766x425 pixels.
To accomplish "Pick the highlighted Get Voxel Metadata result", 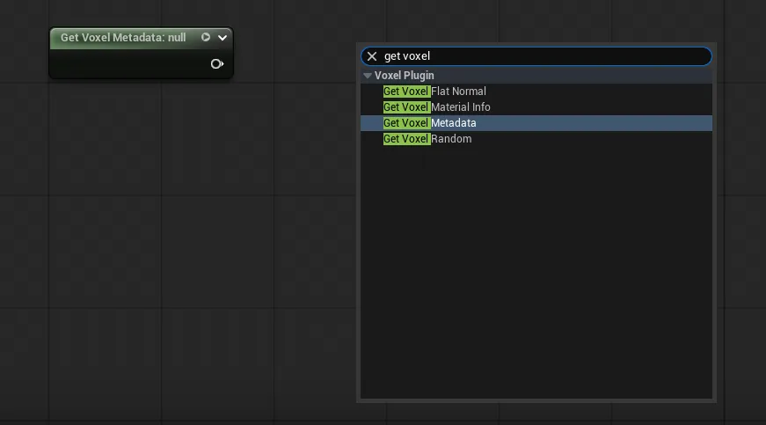I will [430, 123].
